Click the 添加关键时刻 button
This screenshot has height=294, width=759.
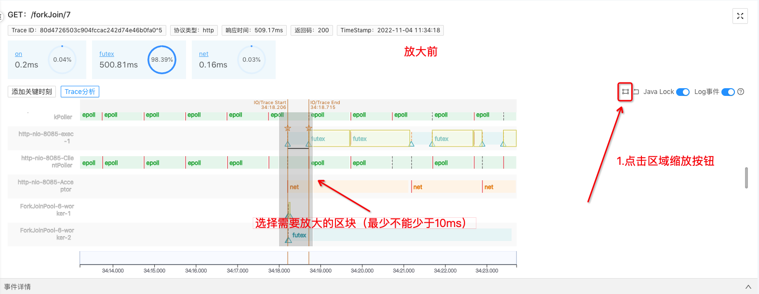[x=32, y=92]
